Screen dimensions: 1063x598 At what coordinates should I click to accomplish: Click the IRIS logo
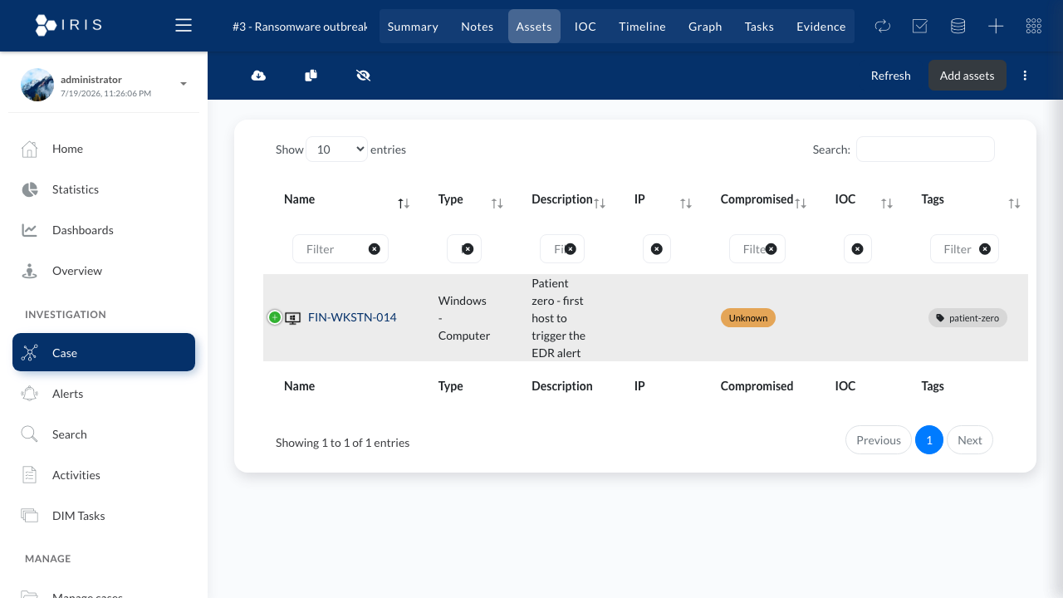coord(69,25)
